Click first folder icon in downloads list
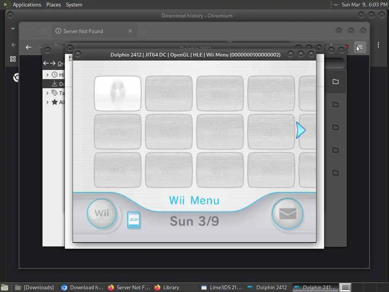389x292 pixels. 335,82
